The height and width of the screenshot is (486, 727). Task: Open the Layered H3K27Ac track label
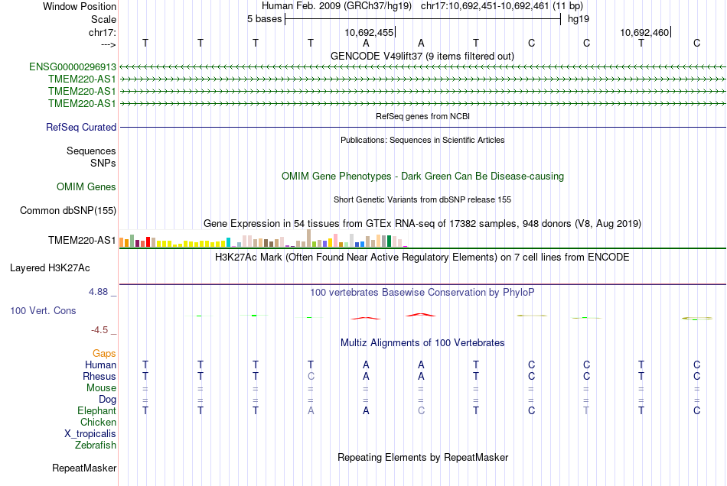(x=50, y=268)
